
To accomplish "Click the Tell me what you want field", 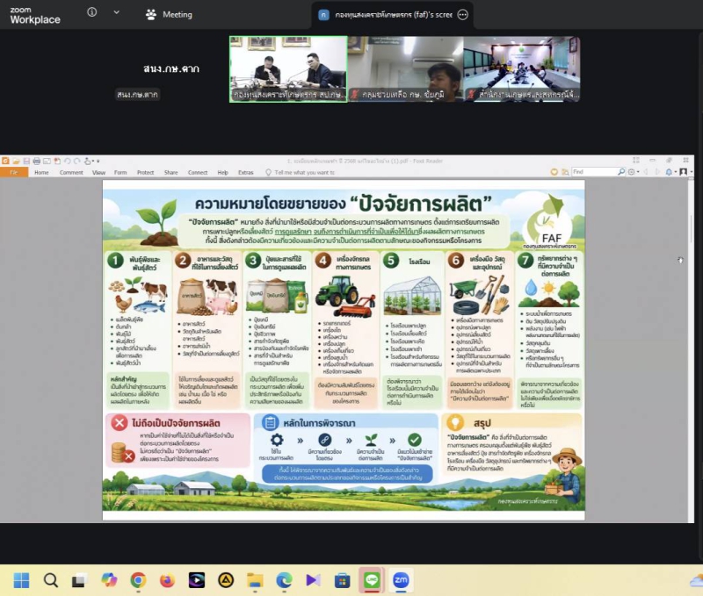I will [300, 172].
